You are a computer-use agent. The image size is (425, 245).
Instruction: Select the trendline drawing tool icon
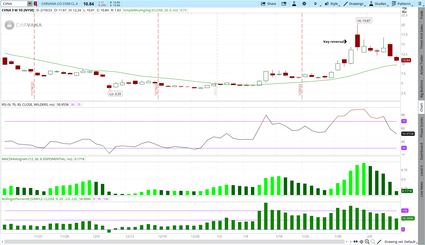point(379,242)
